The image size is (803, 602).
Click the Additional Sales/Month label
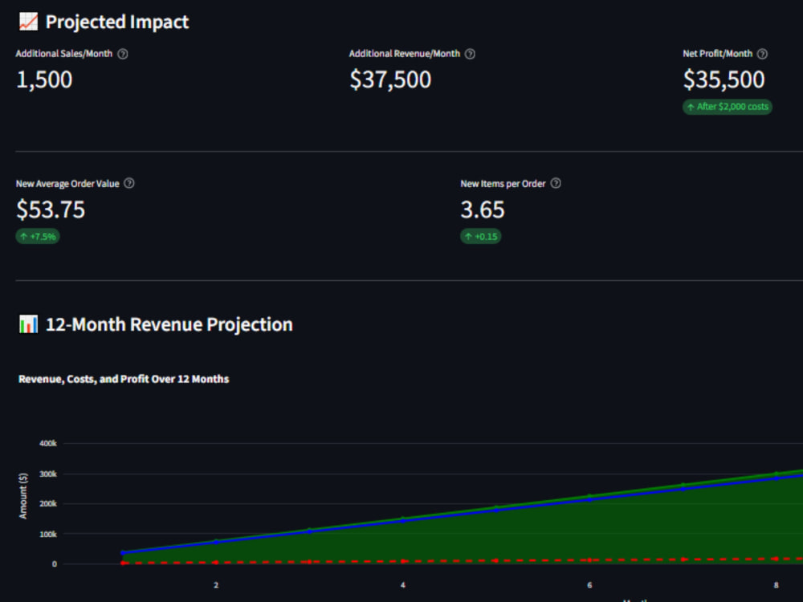point(64,54)
